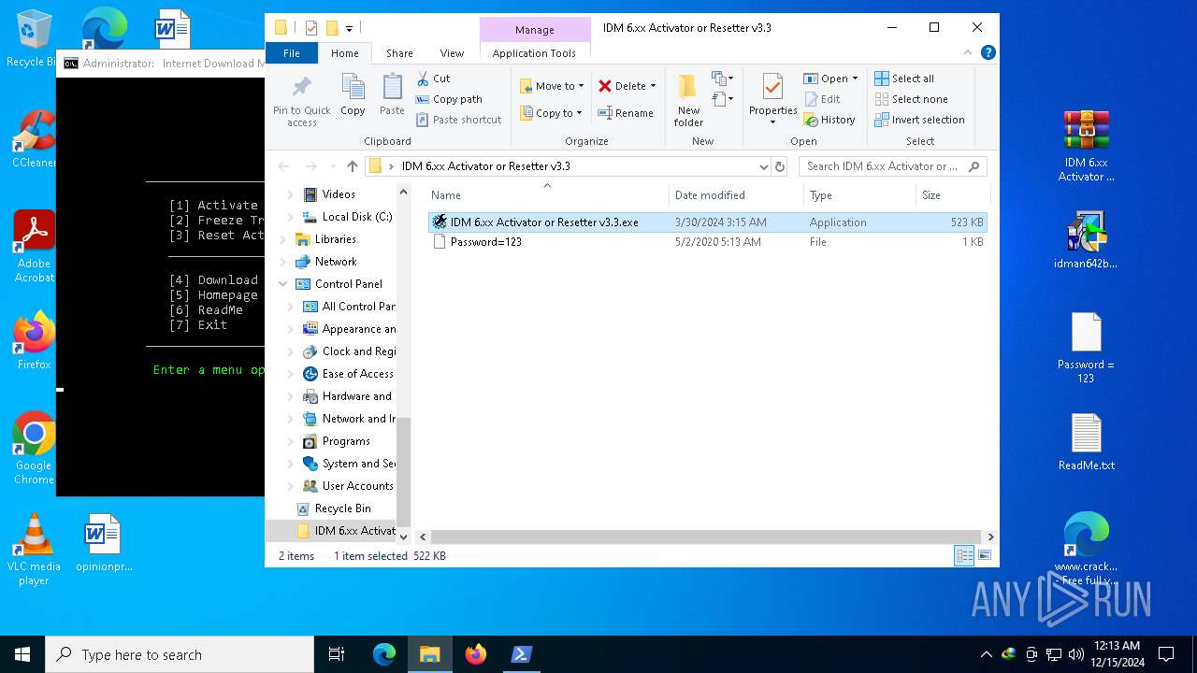Click Paste shortcut in the ribbon

click(459, 120)
